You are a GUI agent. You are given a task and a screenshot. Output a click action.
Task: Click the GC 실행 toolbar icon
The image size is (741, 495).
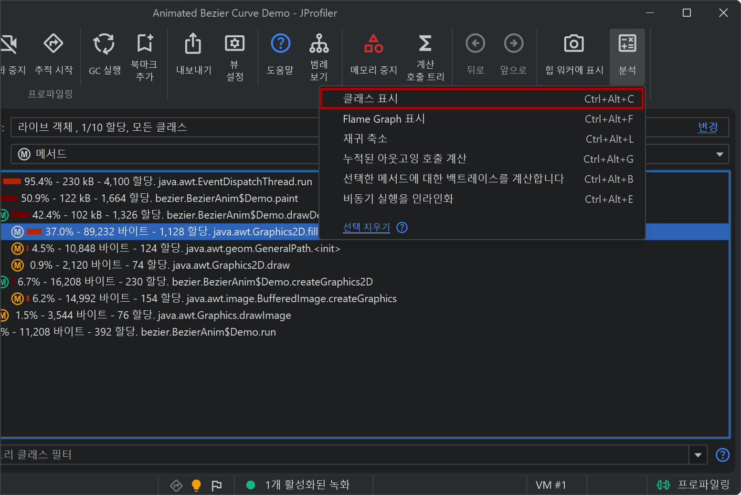[x=104, y=44]
